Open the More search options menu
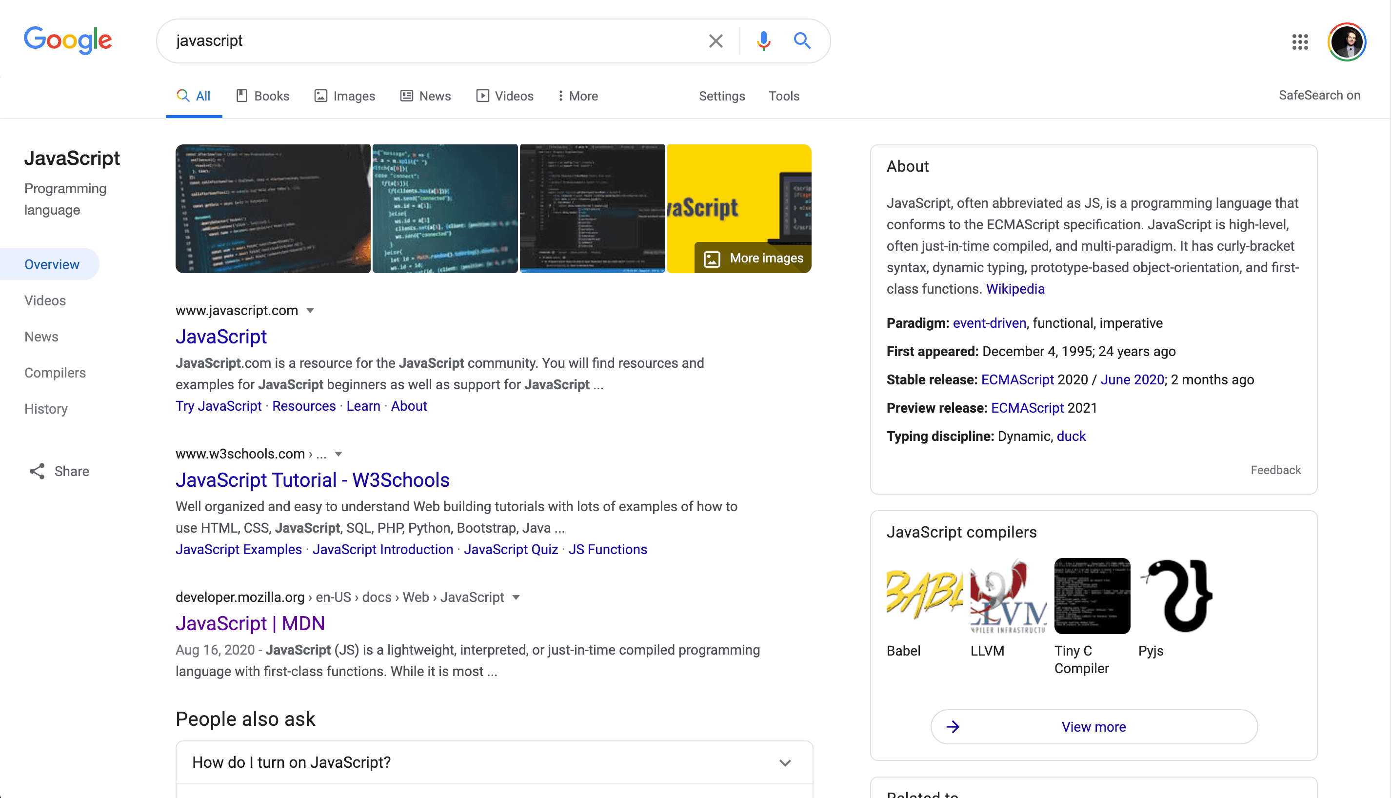This screenshot has width=1391, height=798. 577,96
